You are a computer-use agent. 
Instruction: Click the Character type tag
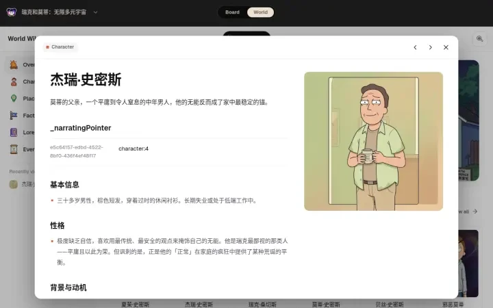point(60,47)
